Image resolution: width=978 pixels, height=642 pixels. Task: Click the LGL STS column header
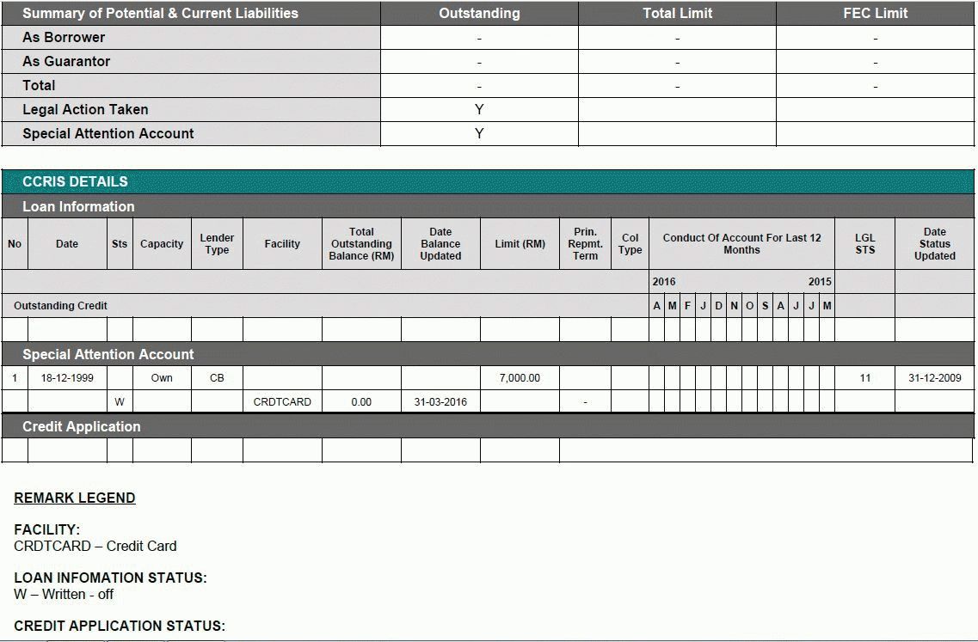[864, 243]
